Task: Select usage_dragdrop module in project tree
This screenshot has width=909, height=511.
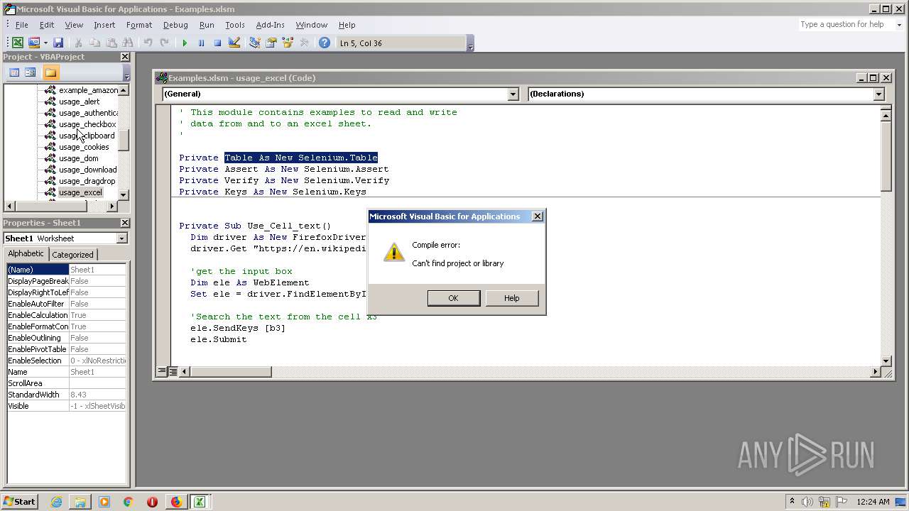Action: pos(87,181)
